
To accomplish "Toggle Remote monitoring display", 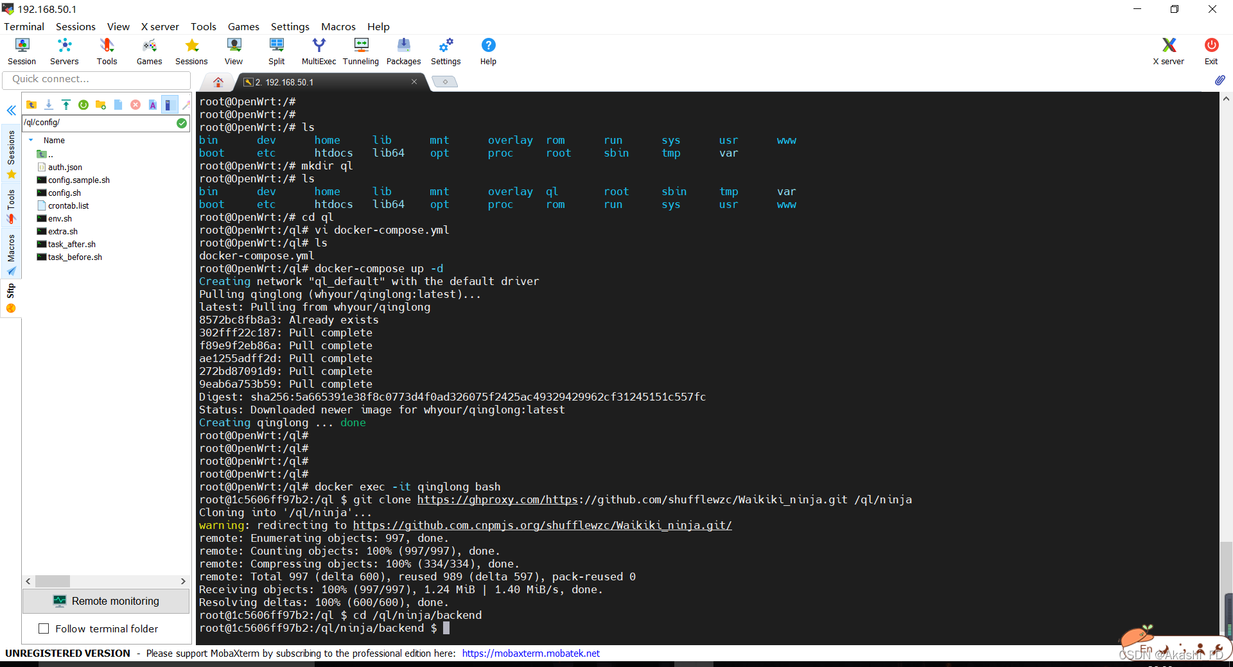I will pyautogui.click(x=106, y=601).
